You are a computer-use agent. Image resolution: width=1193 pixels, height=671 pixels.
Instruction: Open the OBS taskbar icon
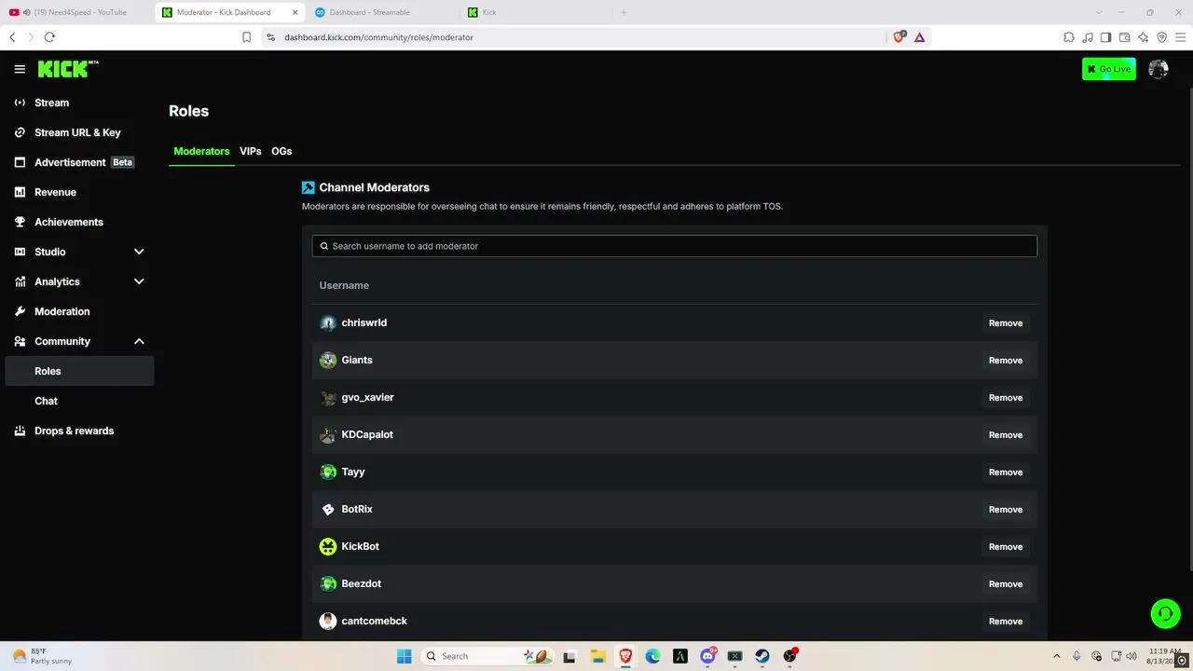coord(789,656)
